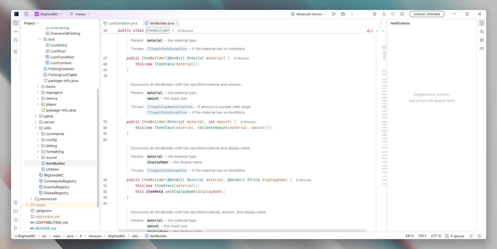
Task: Open the Database tool window icon
Action: 481,40
